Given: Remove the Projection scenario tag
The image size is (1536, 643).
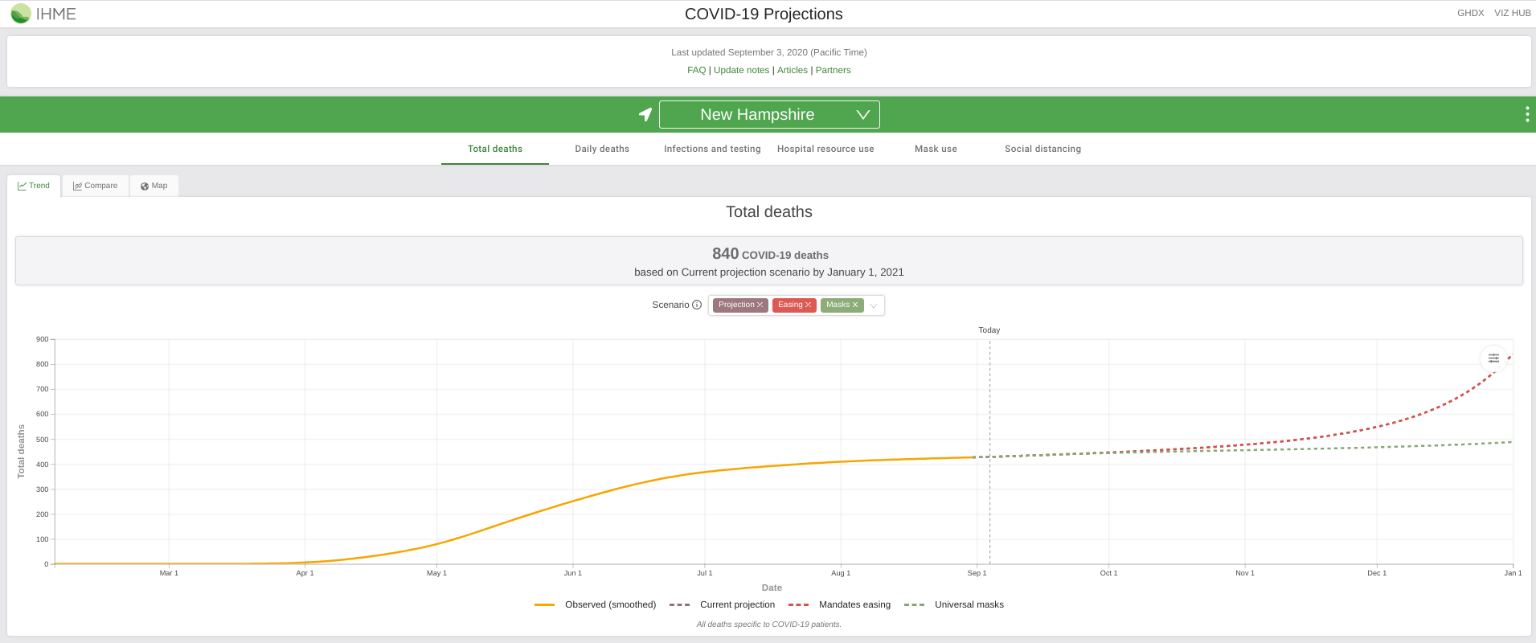Looking at the screenshot, I should [x=760, y=305].
